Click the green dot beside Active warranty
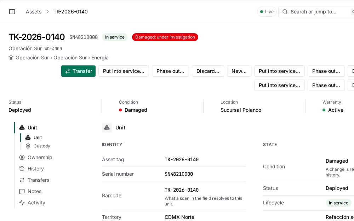Image resolution: width=354 pixels, height=221 pixels. coord(324,110)
